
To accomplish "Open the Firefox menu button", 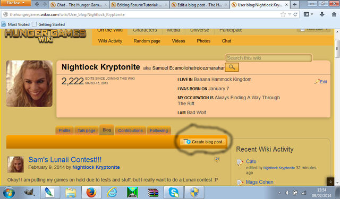I will (15, 3).
